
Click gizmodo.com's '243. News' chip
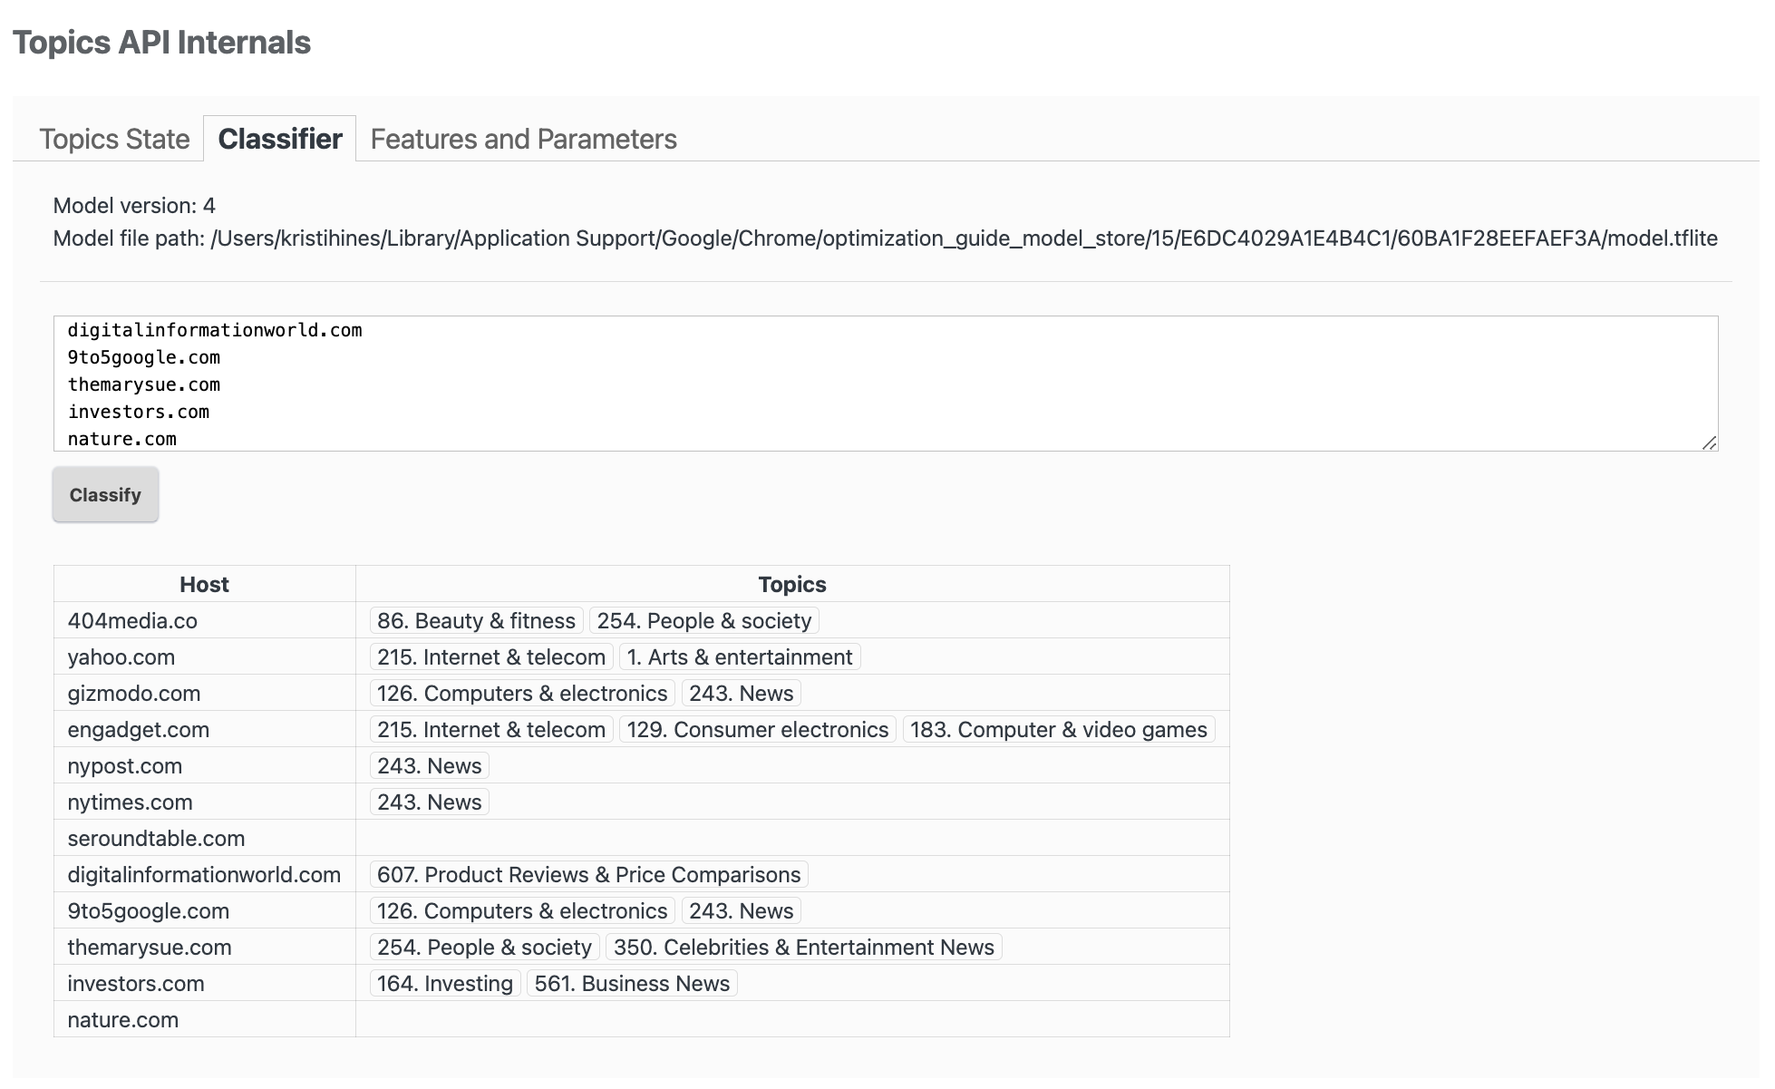pyautogui.click(x=741, y=693)
